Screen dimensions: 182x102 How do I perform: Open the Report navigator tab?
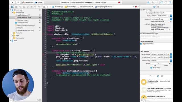pyautogui.click(x=39, y=7)
